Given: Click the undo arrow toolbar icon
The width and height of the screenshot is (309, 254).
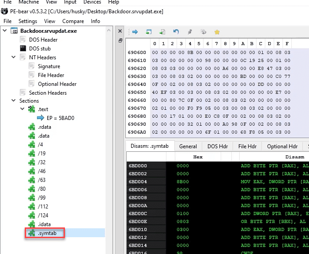Looking at the screenshot, I should click(x=176, y=32).
